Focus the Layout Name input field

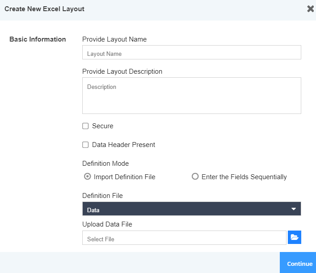191,53
